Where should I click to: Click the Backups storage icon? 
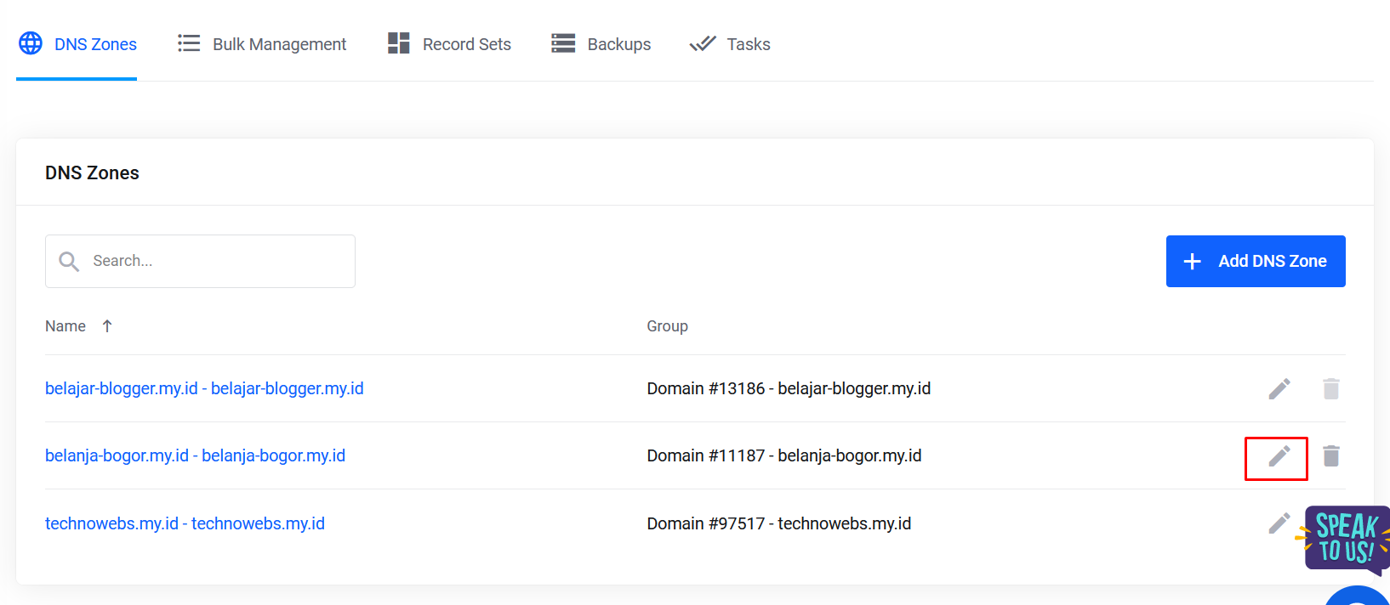coord(563,43)
